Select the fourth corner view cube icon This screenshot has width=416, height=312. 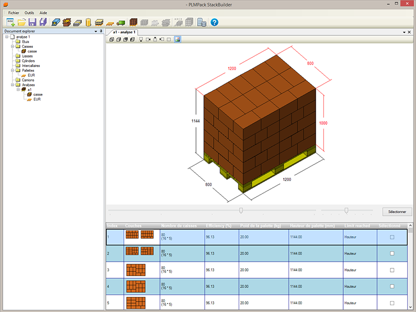tap(133, 40)
